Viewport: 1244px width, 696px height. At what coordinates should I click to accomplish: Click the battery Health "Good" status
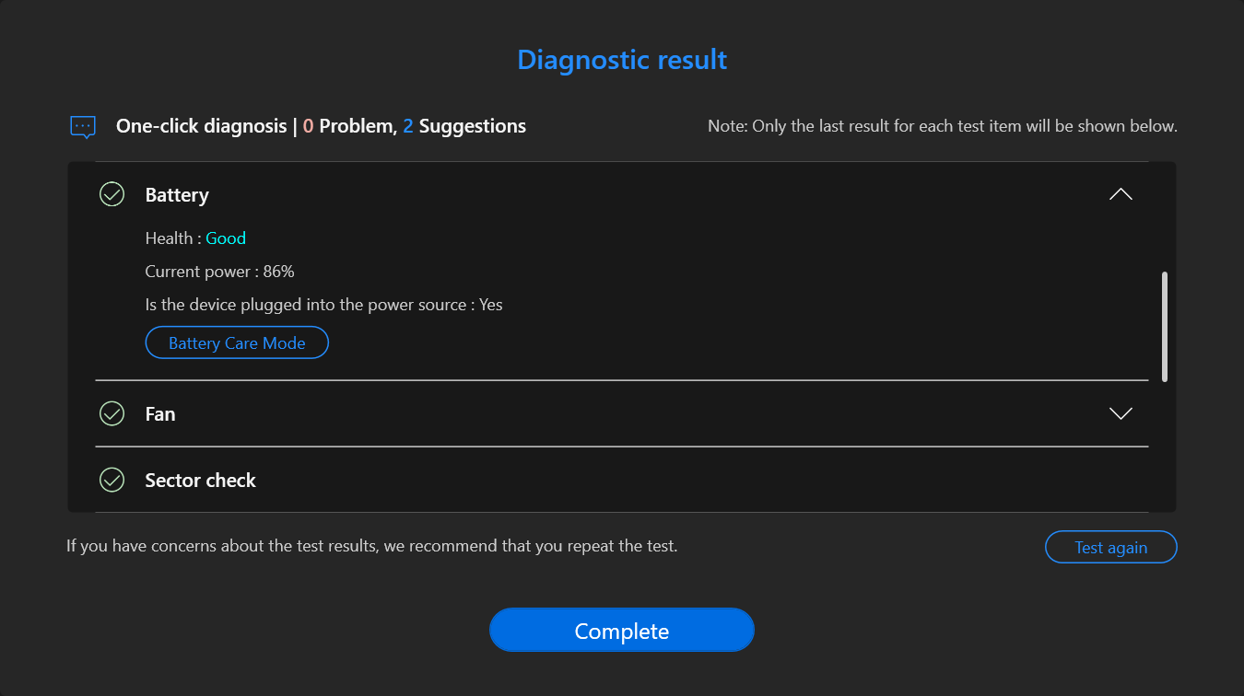(226, 238)
